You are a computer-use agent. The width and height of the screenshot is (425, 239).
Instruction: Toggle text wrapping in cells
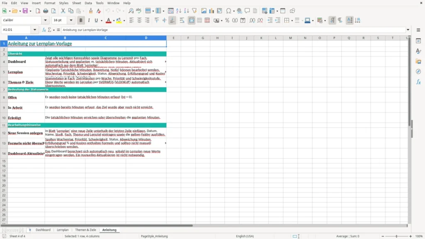tap(182, 20)
